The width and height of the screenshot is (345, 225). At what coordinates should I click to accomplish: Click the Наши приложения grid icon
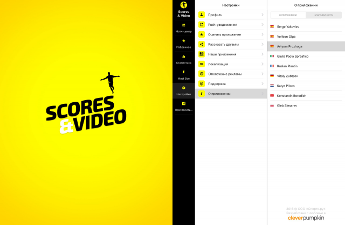coord(202,54)
